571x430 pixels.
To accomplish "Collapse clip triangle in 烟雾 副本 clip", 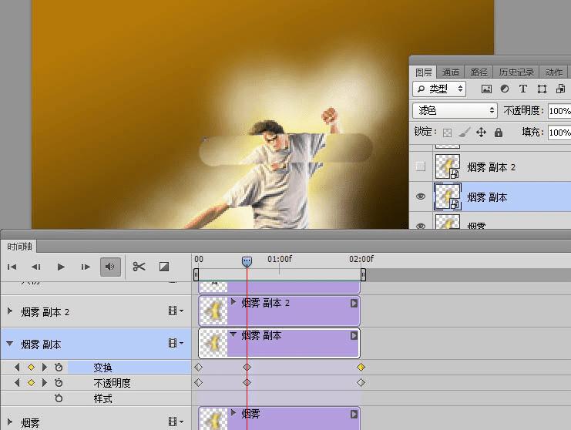I will pyautogui.click(x=233, y=334).
